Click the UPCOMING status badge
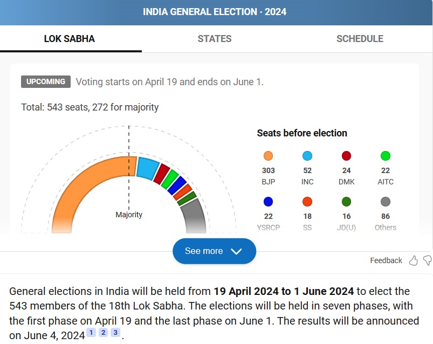This screenshot has height=344, width=433. click(x=46, y=82)
